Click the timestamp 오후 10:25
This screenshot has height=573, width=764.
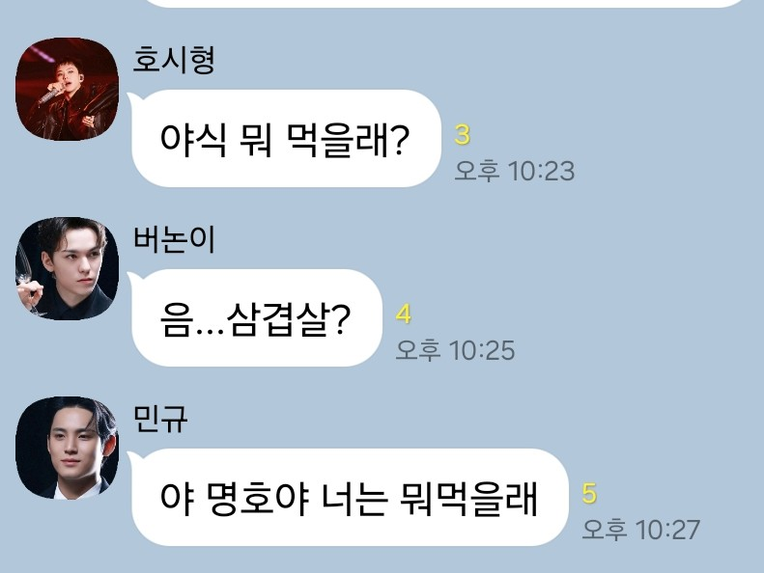455,350
